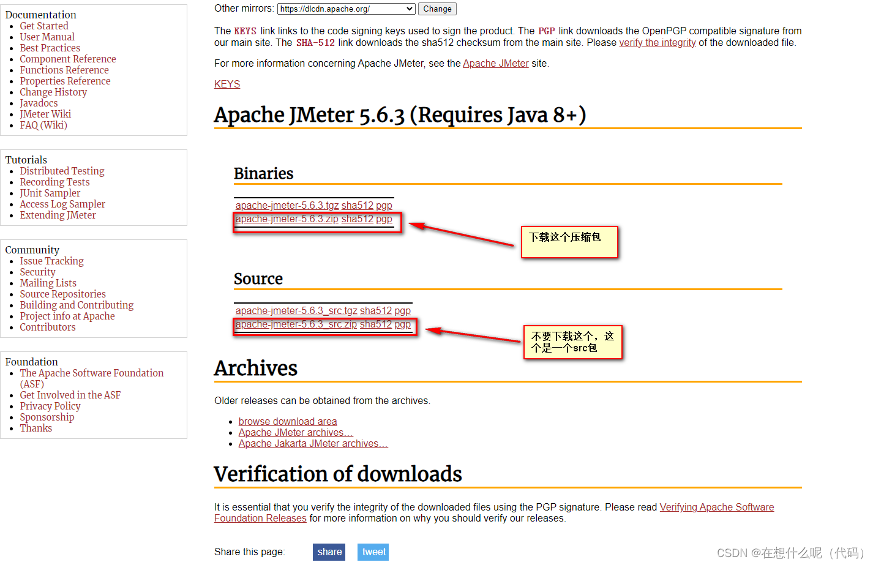Open Component Reference page
This screenshot has width=873, height=565.
(x=67, y=59)
